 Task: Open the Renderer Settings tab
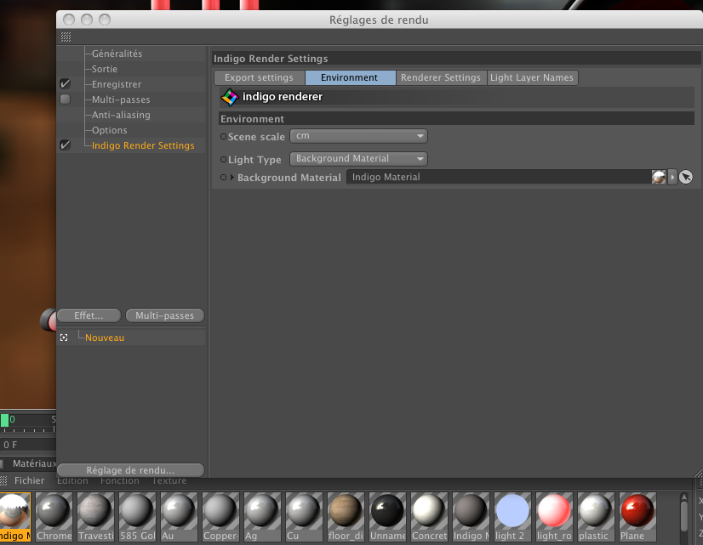(441, 77)
